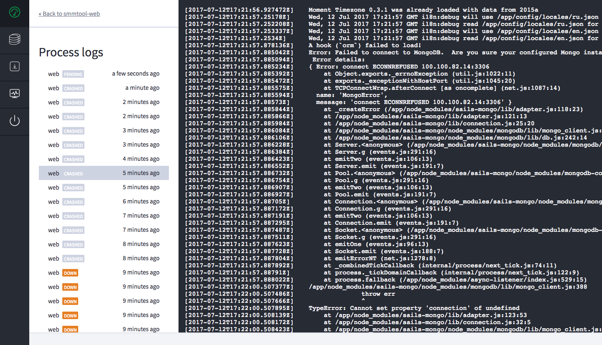This screenshot has width=602, height=345.
Task: Select highlighted web CRASHED log, 5 minutes ago
Action: click(x=104, y=173)
